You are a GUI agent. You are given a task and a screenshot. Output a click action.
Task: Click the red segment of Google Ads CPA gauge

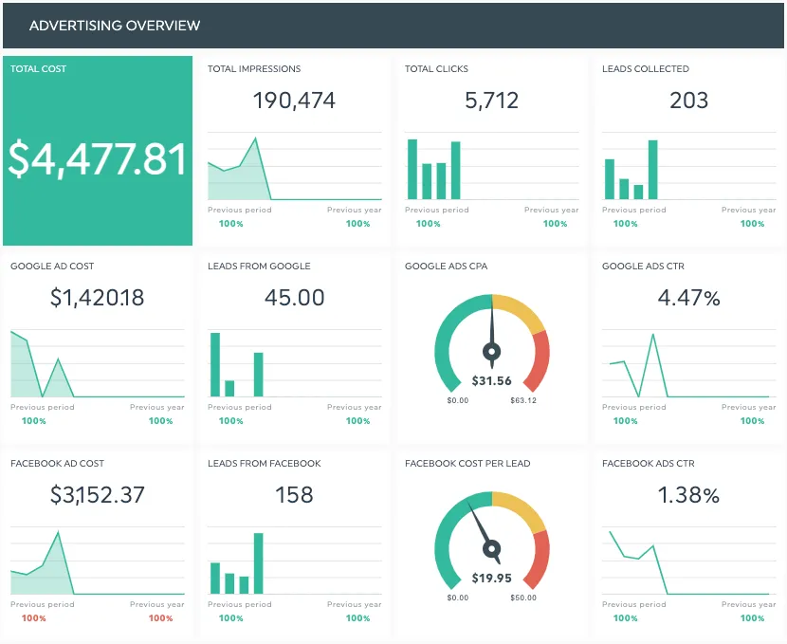pyautogui.click(x=541, y=359)
